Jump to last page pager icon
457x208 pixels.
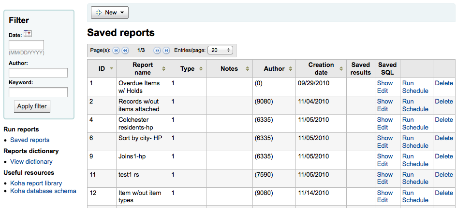(166, 51)
